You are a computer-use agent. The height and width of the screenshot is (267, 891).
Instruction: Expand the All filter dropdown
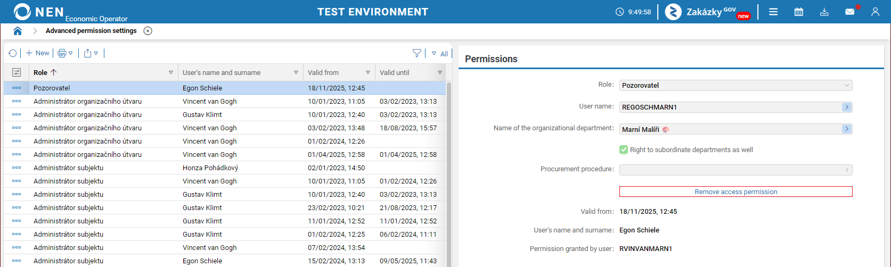click(440, 54)
